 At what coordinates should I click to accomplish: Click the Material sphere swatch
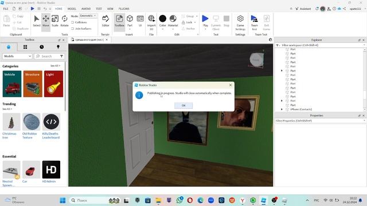[173, 18]
